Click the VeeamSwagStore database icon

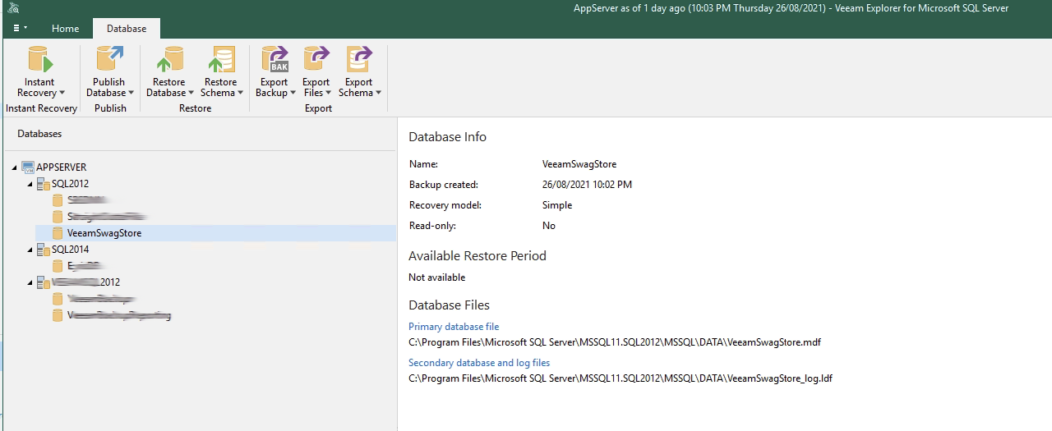[58, 233]
